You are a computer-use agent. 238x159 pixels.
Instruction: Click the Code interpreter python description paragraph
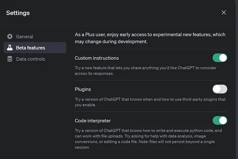pyautogui.click(x=148, y=139)
